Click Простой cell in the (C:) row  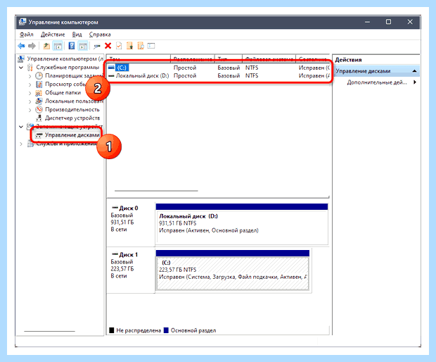point(185,68)
